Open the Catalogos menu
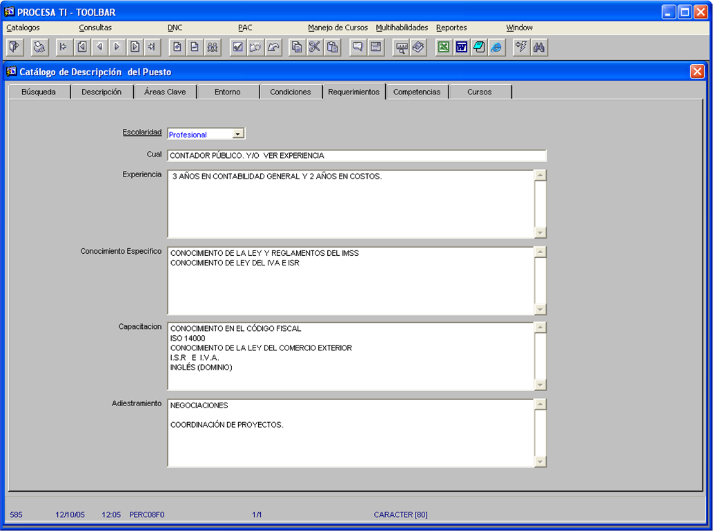Viewport: 713px width, 531px height. [x=23, y=28]
